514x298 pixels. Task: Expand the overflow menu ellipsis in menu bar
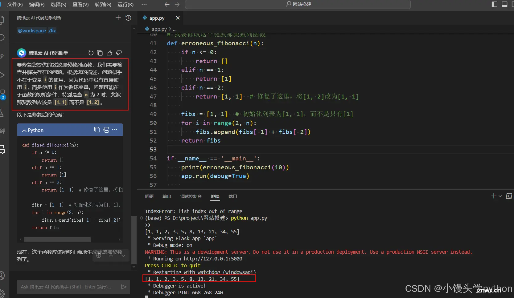click(144, 4)
